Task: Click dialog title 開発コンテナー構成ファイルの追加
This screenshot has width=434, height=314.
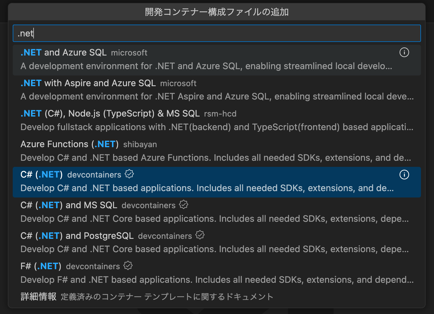Action: (x=217, y=12)
